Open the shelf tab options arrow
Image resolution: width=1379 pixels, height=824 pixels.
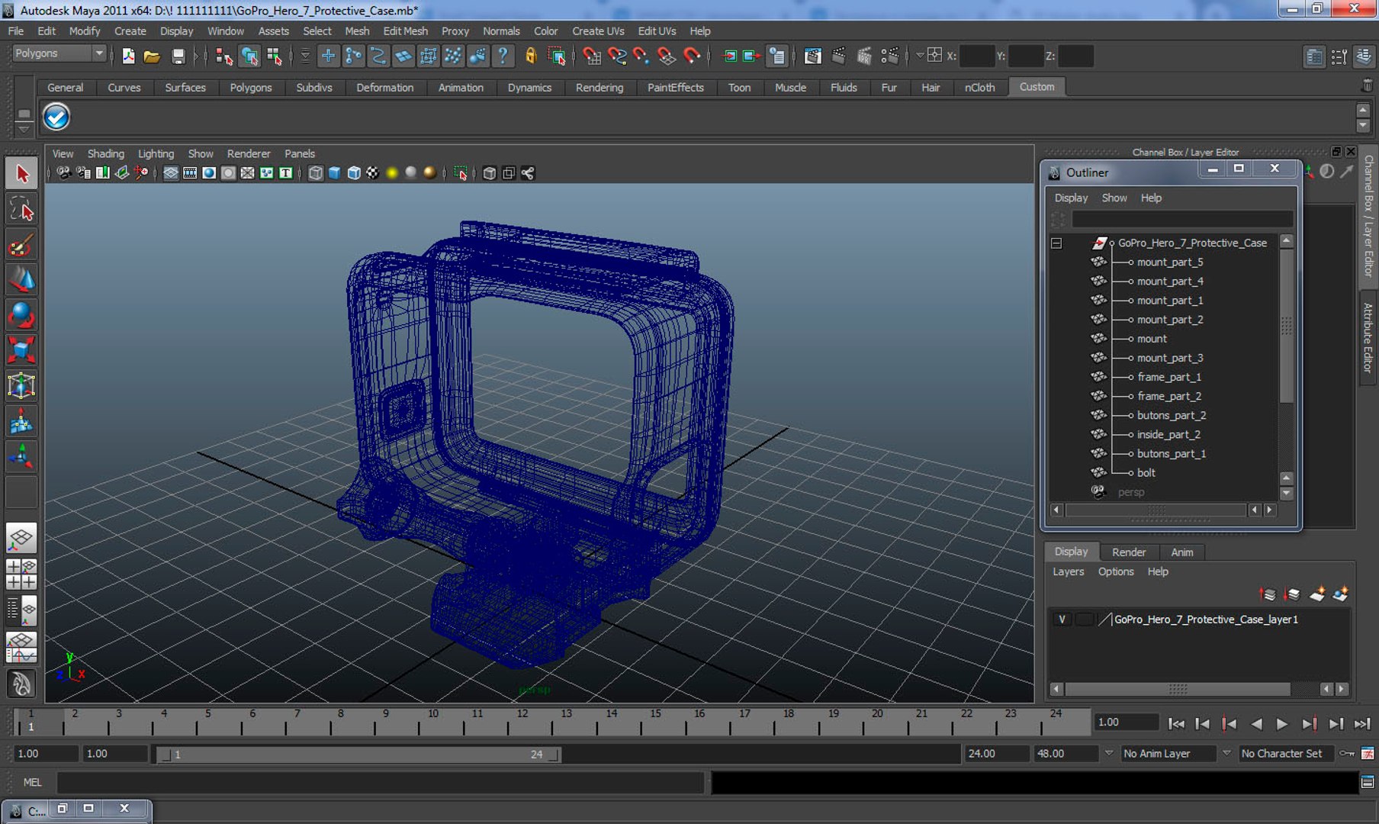pos(24,129)
